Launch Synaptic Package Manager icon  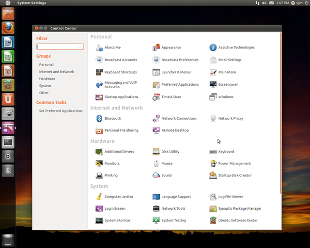(x=213, y=209)
